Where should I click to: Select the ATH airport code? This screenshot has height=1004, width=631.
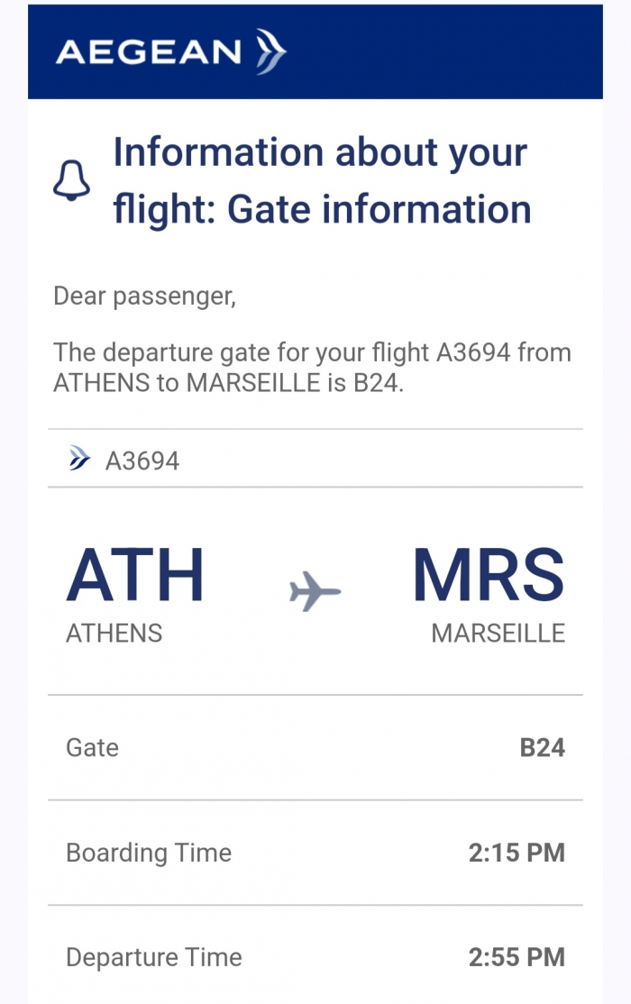(134, 575)
